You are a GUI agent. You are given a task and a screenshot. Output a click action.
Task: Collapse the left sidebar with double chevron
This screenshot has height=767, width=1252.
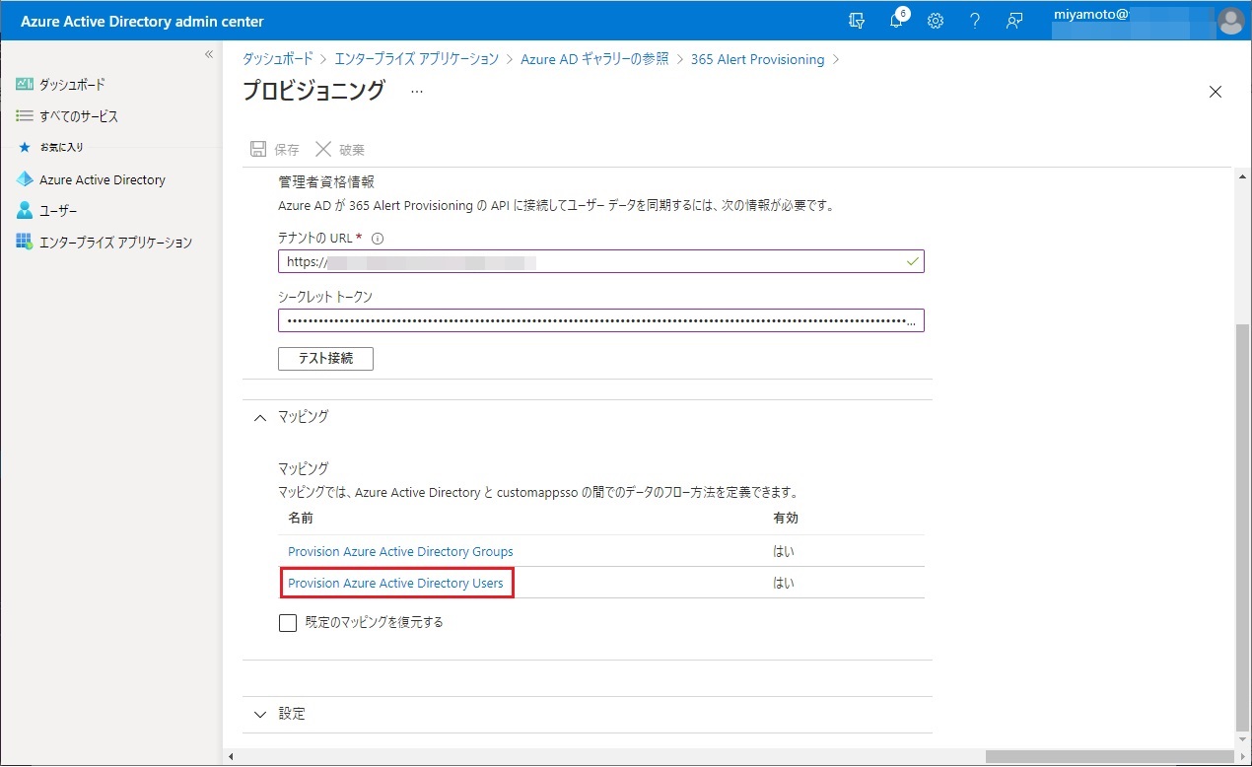tap(208, 54)
